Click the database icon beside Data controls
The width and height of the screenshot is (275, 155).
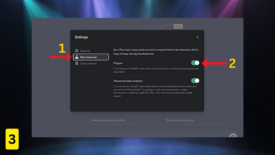pos(77,63)
